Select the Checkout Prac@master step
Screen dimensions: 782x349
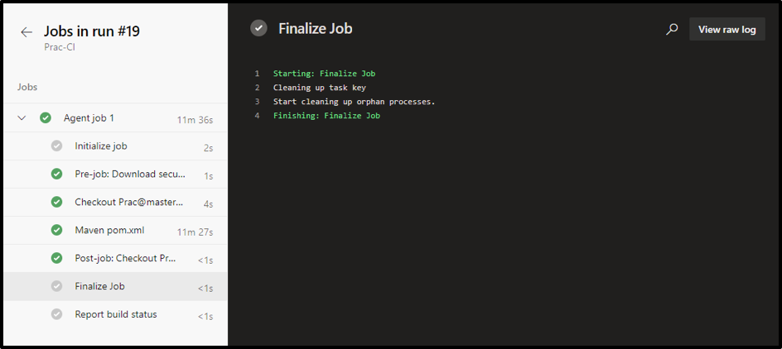pos(128,203)
